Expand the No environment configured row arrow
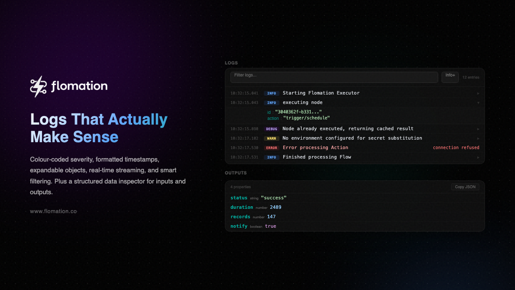This screenshot has width=515, height=290. click(478, 138)
